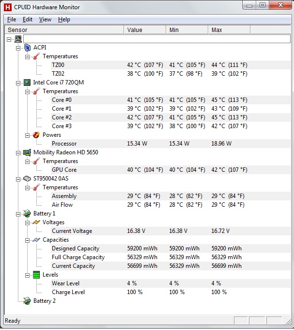This screenshot has height=330, width=294.
Task: Click the thermometer icon under Mobility Radeon
Action: coord(36,161)
